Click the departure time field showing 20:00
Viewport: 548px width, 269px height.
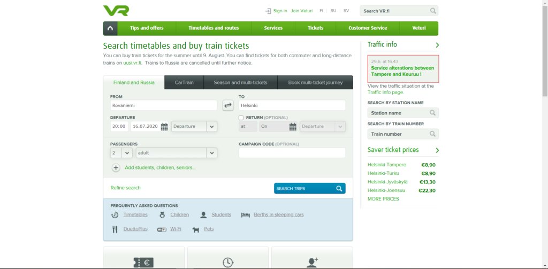click(x=119, y=126)
